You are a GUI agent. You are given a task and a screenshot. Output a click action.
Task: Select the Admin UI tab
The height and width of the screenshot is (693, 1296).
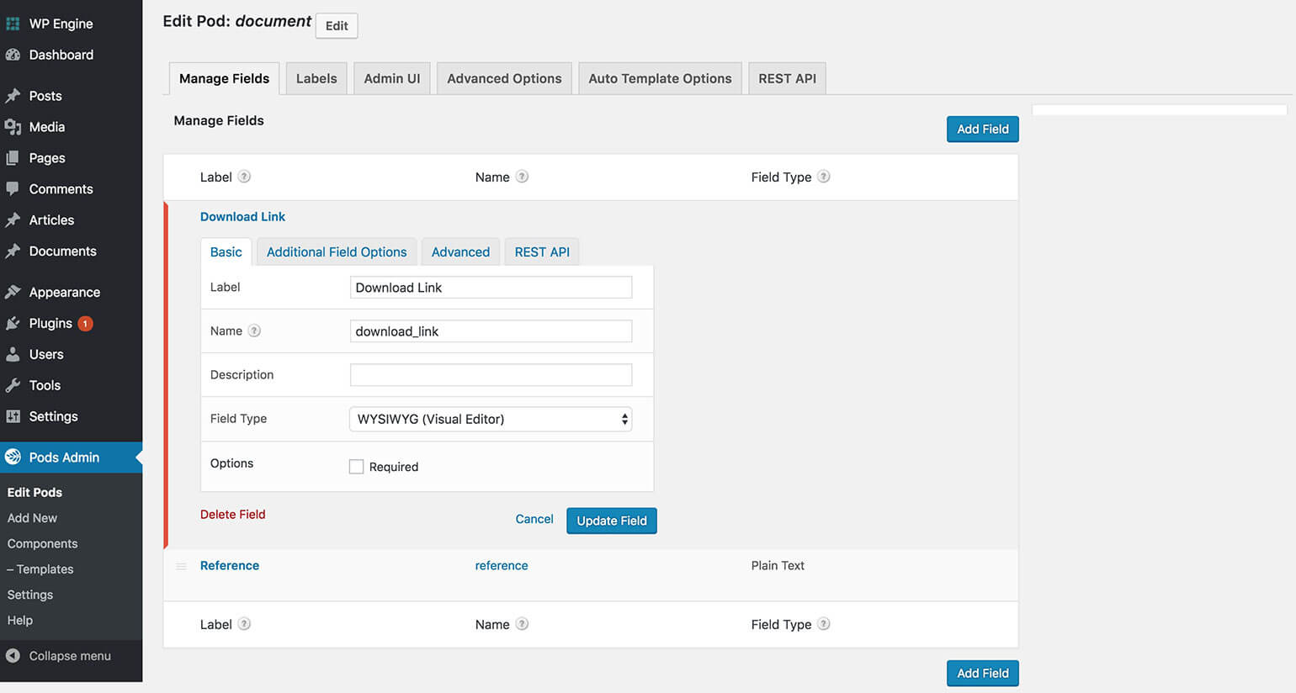pyautogui.click(x=392, y=78)
